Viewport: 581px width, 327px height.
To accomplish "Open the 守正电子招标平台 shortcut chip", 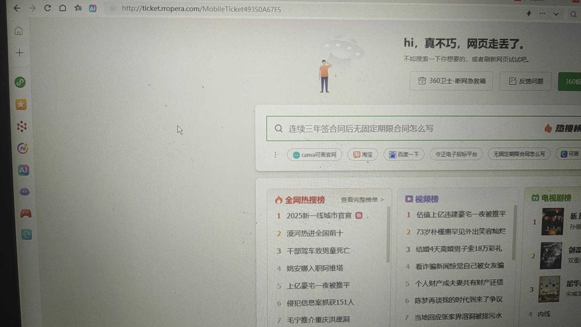I will click(456, 154).
